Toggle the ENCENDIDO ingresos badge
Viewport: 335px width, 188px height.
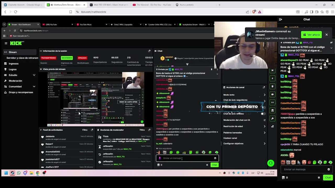(67, 58)
